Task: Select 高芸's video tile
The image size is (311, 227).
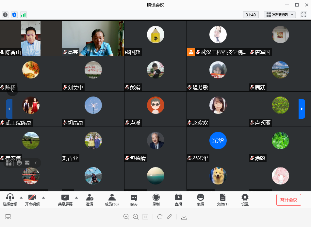Action: 93,38
